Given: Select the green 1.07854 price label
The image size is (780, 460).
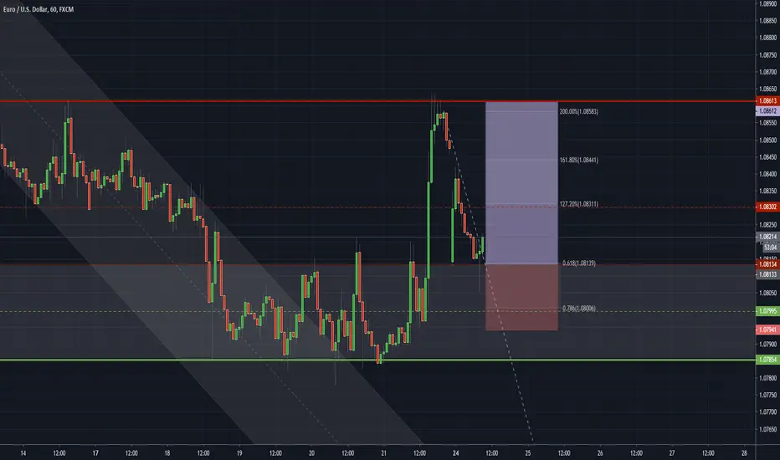Looking at the screenshot, I should (767, 360).
